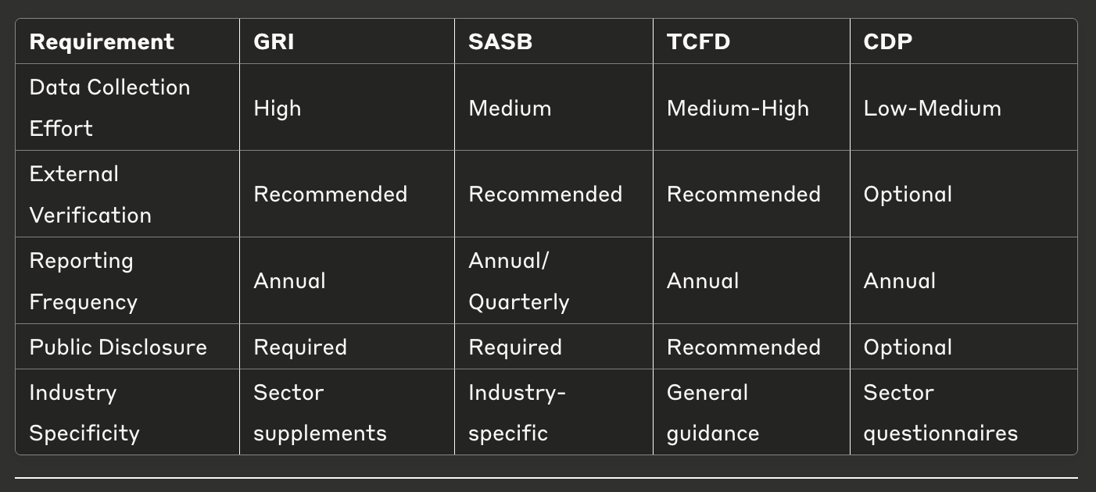Click the Low-Medium cell under CDP
Image resolution: width=1096 pixels, height=492 pixels.
[x=932, y=108]
